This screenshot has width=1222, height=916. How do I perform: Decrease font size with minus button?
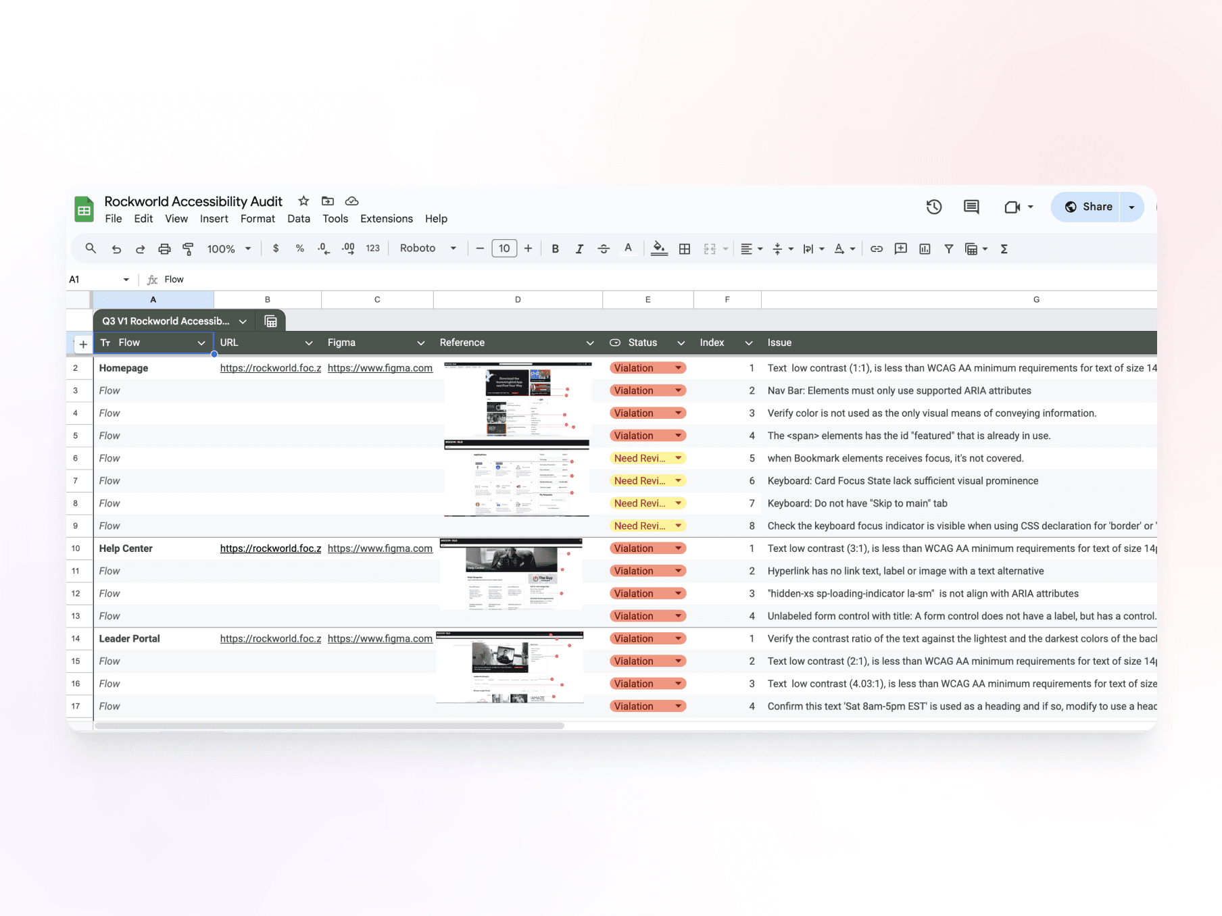click(480, 249)
